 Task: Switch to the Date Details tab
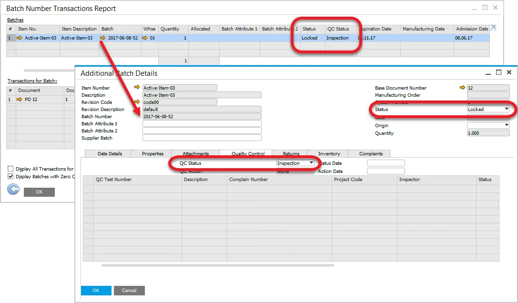tap(110, 153)
